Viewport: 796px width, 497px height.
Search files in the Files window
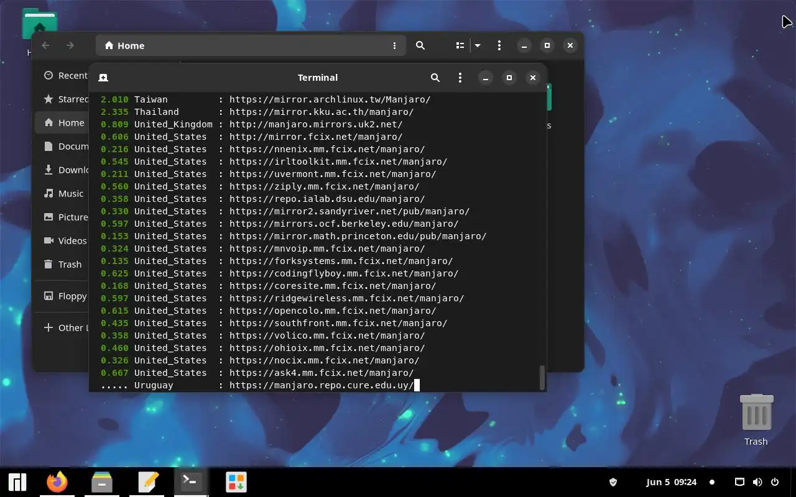coord(420,45)
